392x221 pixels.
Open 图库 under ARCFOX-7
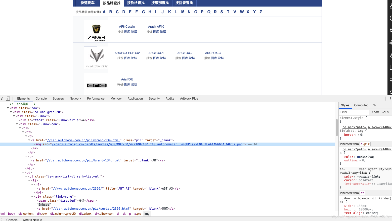coord(185,58)
